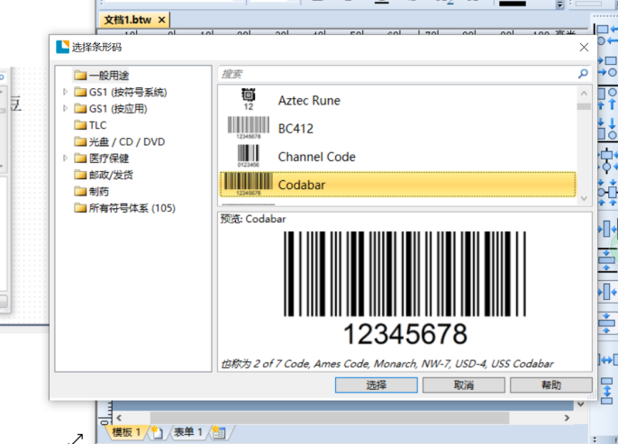Select the 医疗保健 category
Screen dimensions: 618x444
point(109,158)
